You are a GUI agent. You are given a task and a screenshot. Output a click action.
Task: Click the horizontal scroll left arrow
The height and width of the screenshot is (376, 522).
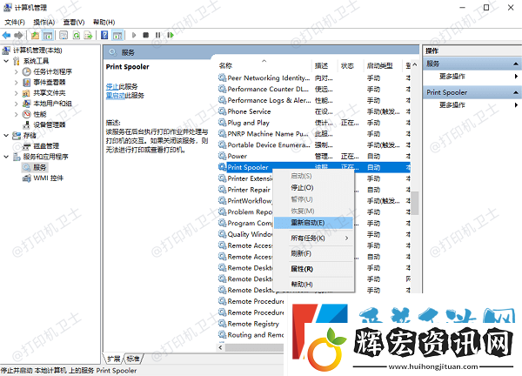[x=220, y=347]
